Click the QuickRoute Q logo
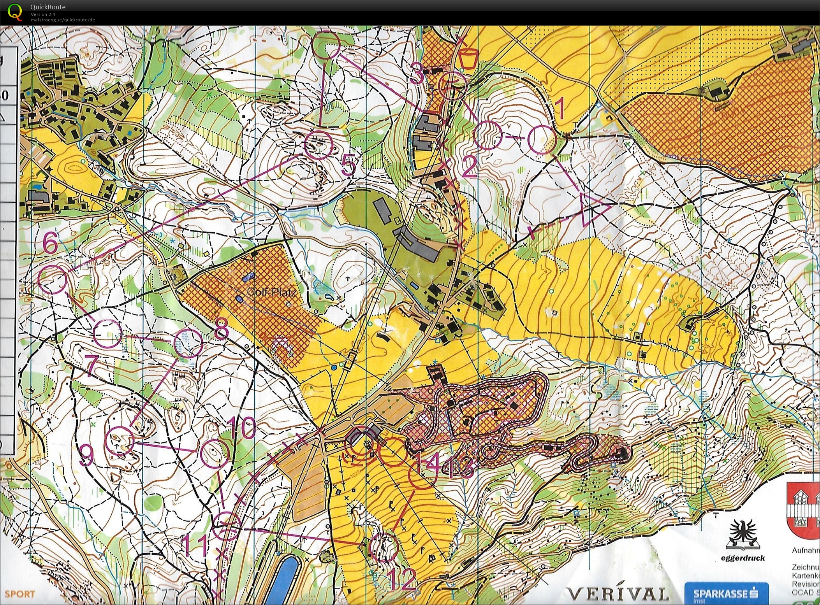The height and width of the screenshot is (605, 820). (x=15, y=11)
